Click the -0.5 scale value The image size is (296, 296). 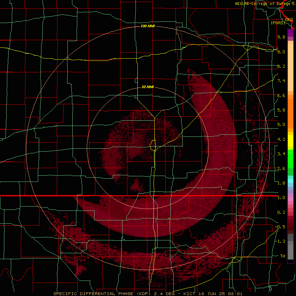(280, 227)
